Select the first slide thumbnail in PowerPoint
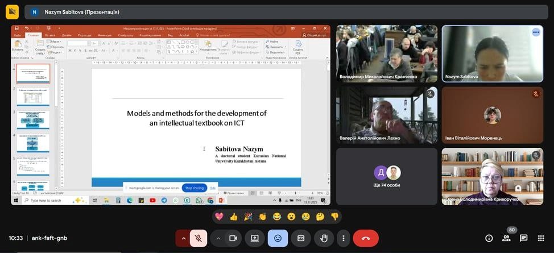The image size is (554, 253). (x=33, y=74)
